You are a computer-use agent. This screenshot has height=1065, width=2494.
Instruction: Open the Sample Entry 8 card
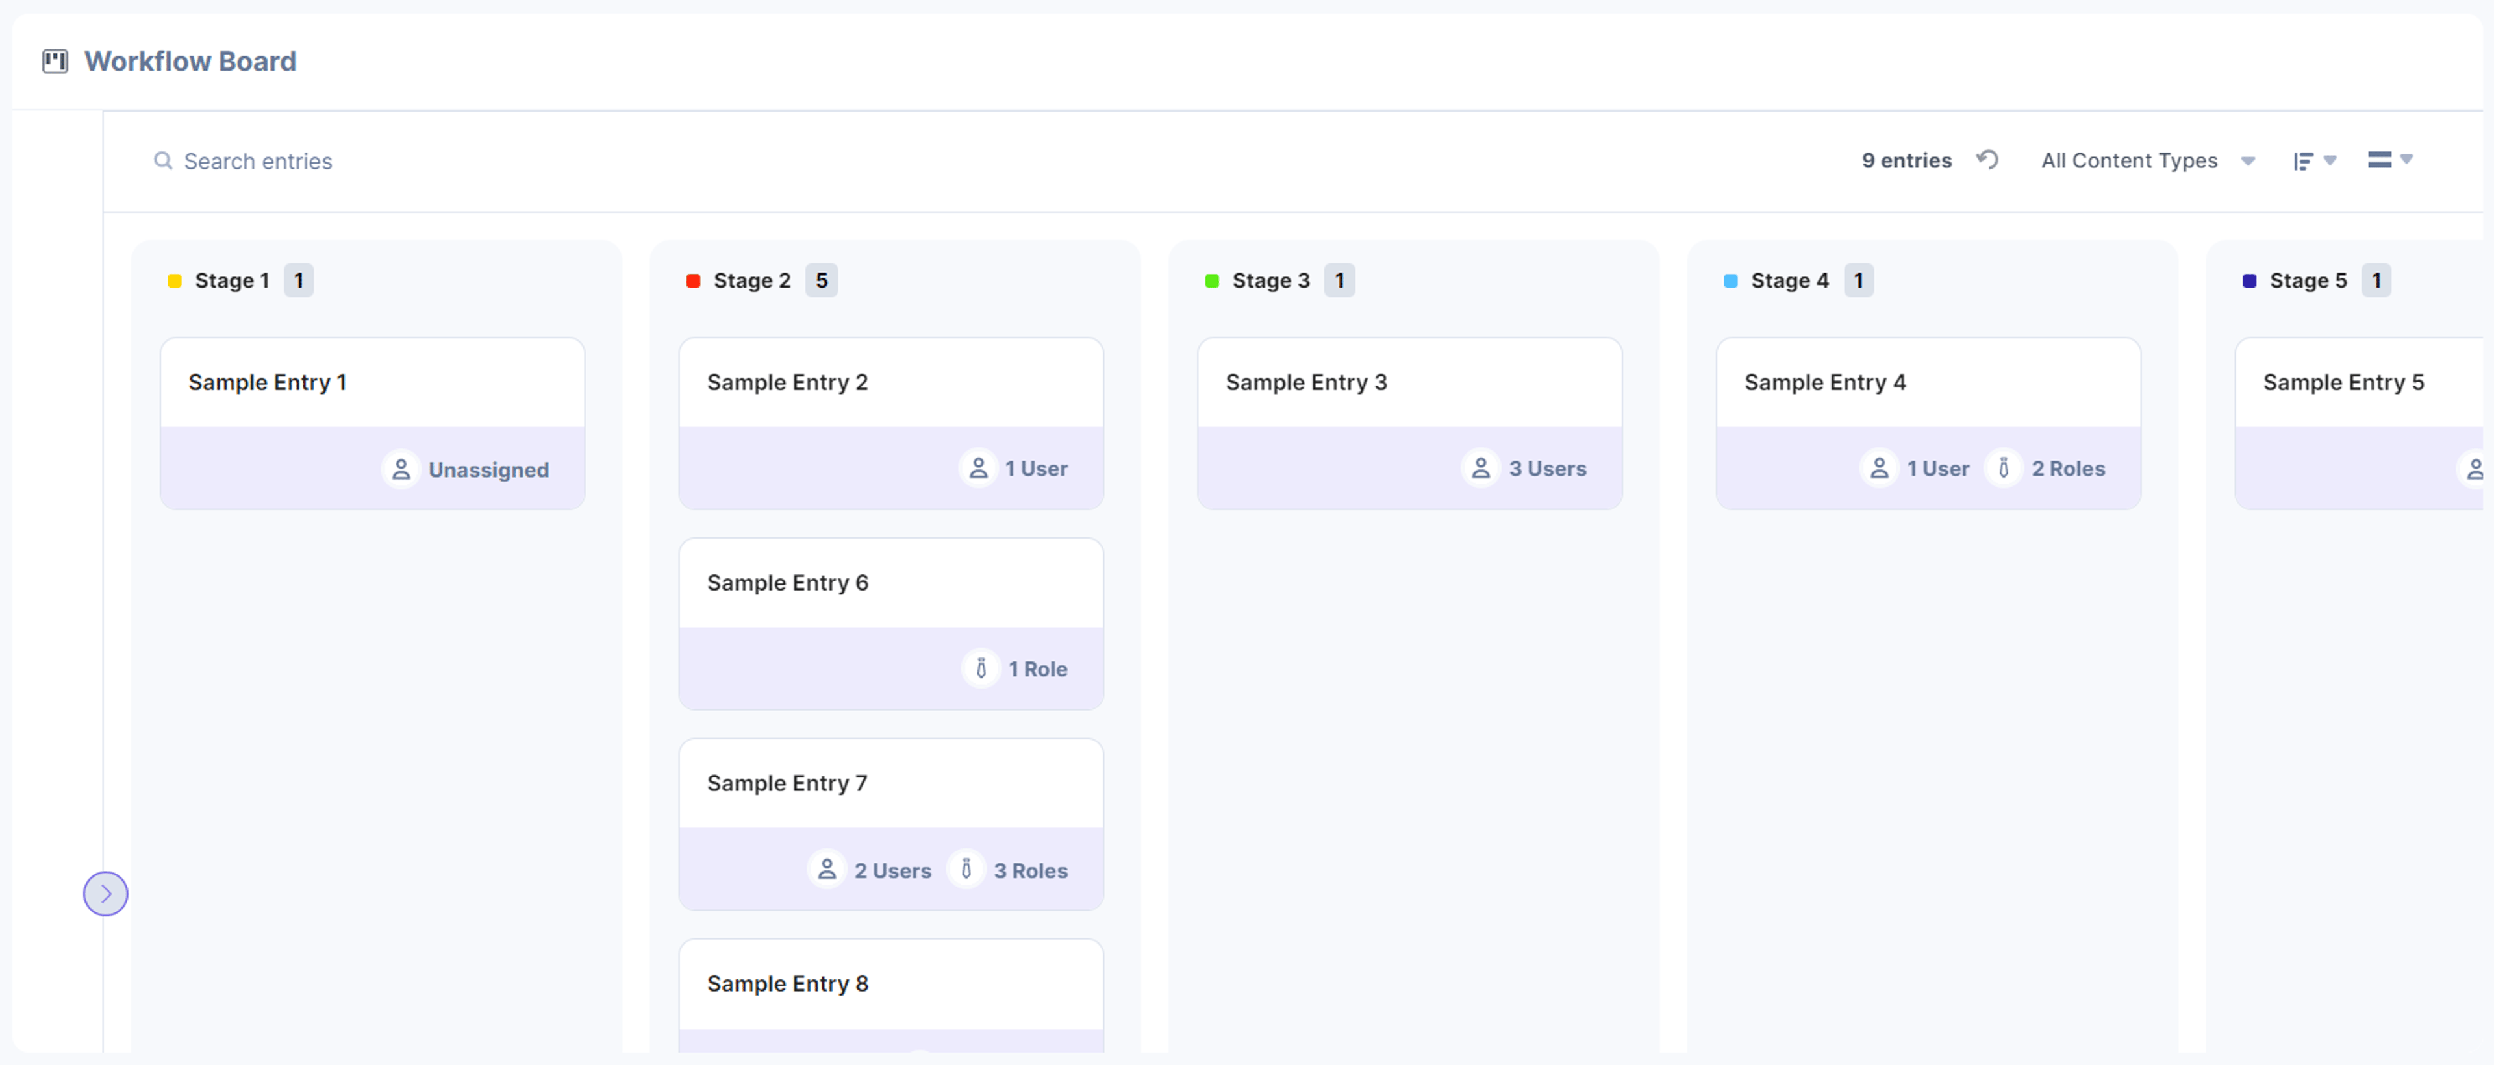tap(890, 996)
